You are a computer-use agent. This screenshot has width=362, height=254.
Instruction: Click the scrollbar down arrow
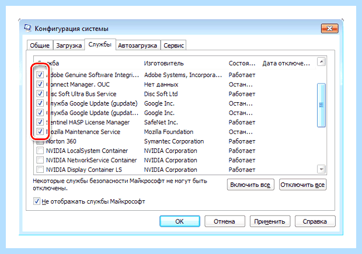(x=321, y=169)
